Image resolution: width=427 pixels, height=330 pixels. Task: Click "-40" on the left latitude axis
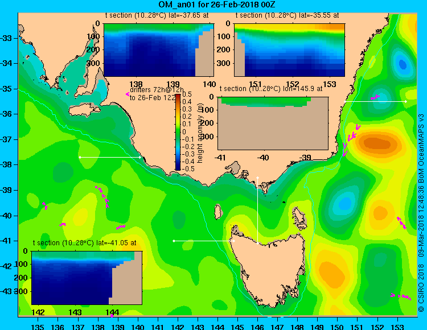pyautogui.click(x=6, y=216)
